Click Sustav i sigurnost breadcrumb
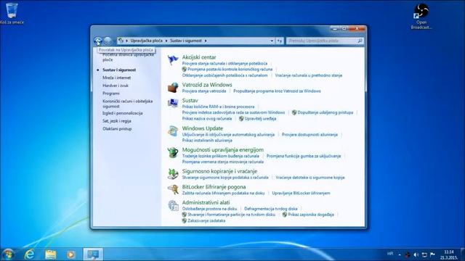This screenshot has width=465, height=261. tap(186, 41)
